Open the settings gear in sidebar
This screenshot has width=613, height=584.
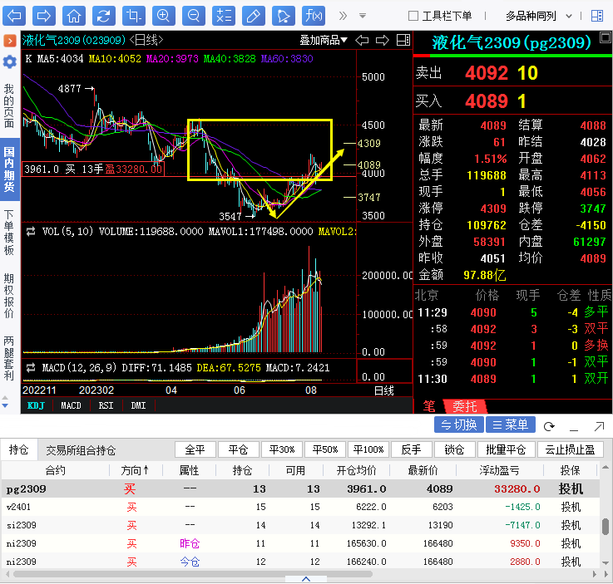click(x=9, y=62)
